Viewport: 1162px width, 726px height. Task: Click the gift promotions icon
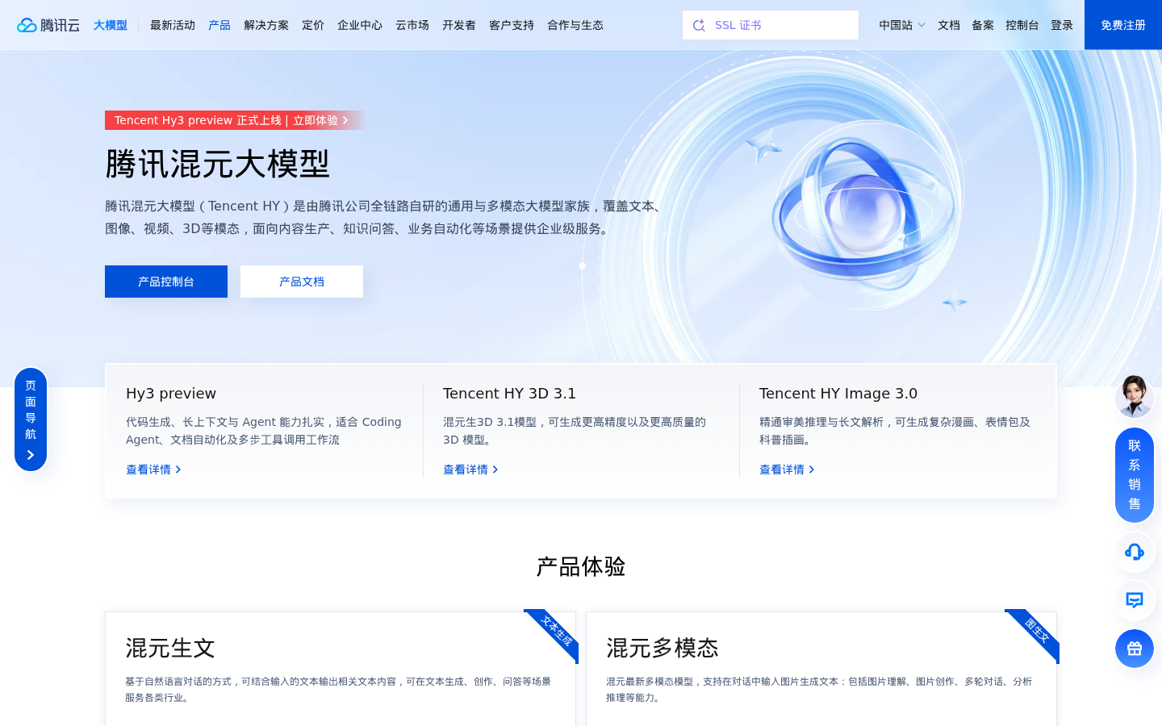coord(1135,649)
